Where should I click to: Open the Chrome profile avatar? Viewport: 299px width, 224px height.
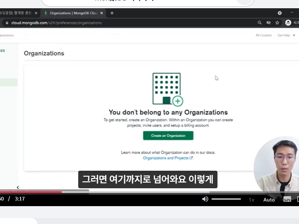[288, 23]
